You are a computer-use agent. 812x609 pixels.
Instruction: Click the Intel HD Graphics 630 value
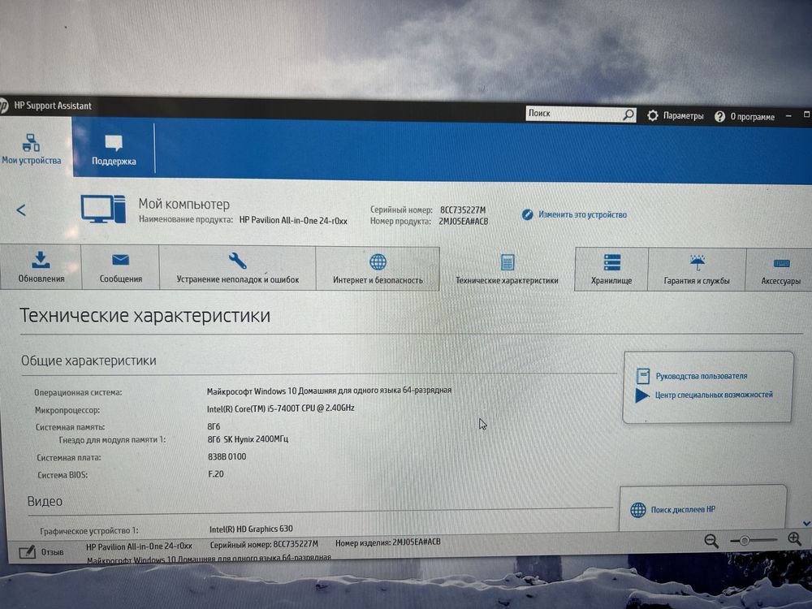pyautogui.click(x=251, y=529)
